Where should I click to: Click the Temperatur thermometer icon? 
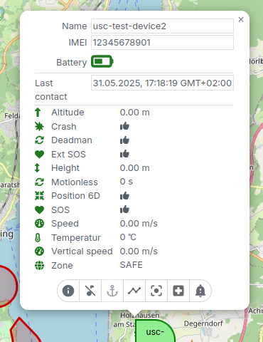click(38, 237)
